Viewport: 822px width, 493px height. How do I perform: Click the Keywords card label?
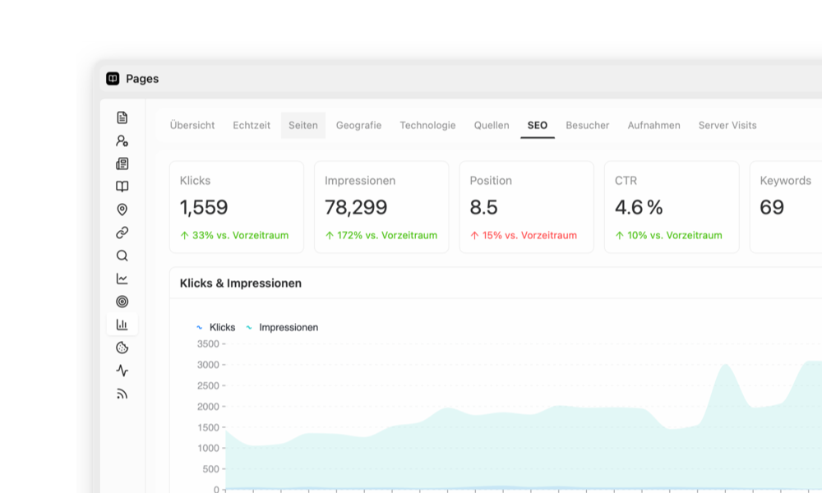(785, 181)
